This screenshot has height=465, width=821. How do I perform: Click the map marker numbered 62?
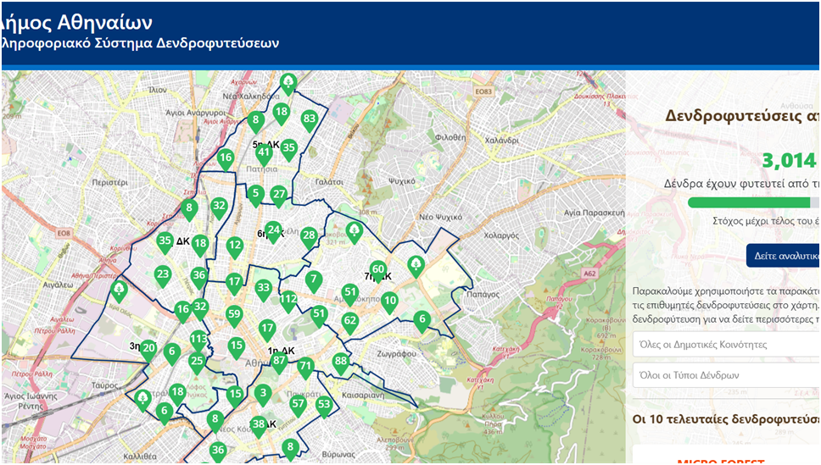[349, 321]
